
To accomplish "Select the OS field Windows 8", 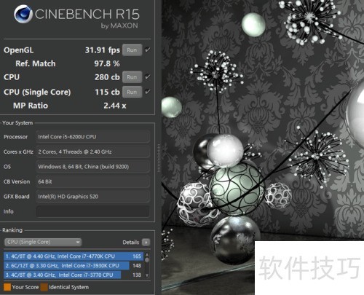I will (x=92, y=167).
